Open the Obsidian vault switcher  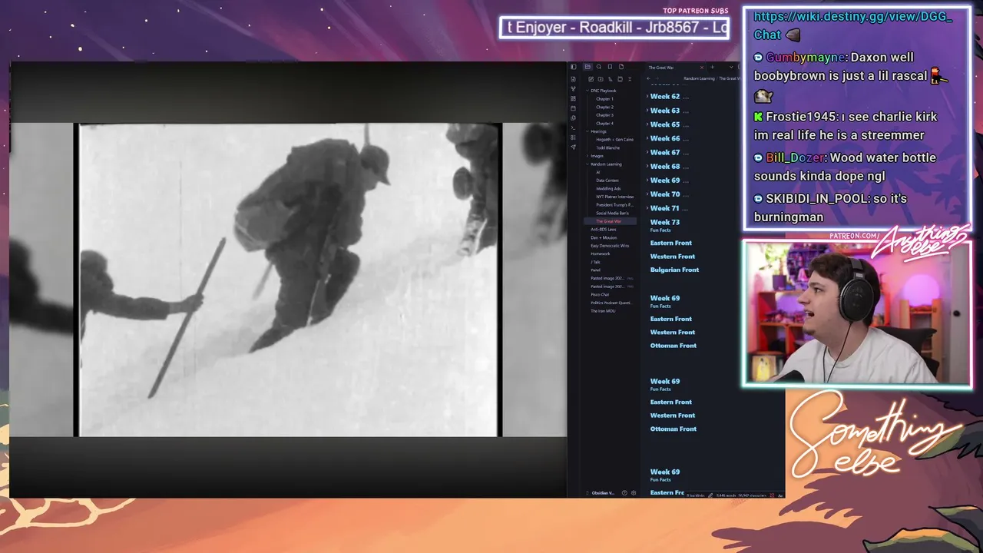[601, 493]
